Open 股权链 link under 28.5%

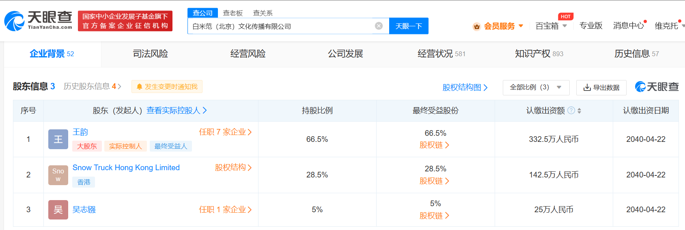tap(434, 181)
